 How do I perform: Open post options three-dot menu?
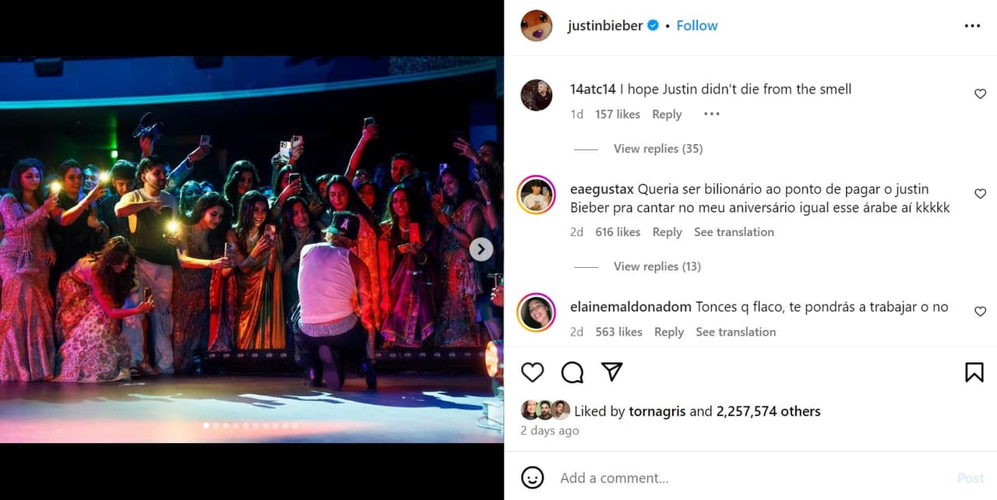(972, 26)
